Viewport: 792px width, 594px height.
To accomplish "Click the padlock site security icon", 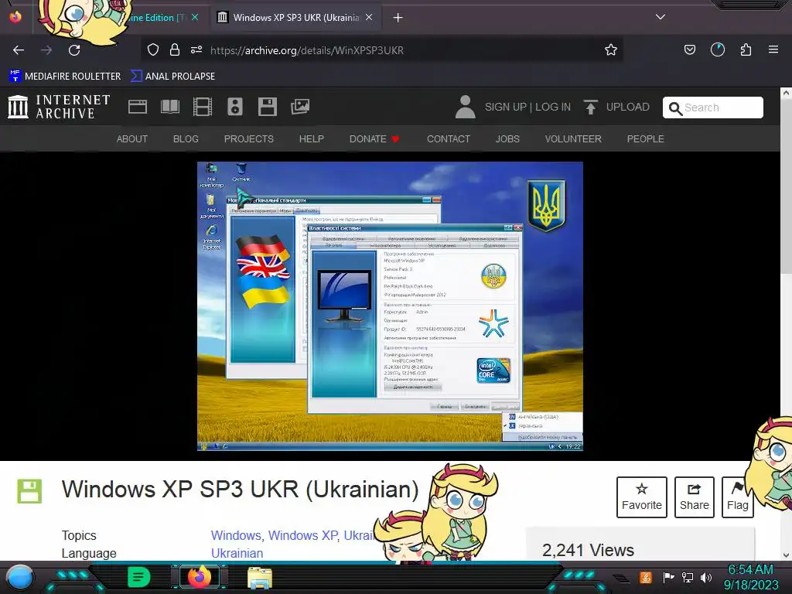I will 175,49.
